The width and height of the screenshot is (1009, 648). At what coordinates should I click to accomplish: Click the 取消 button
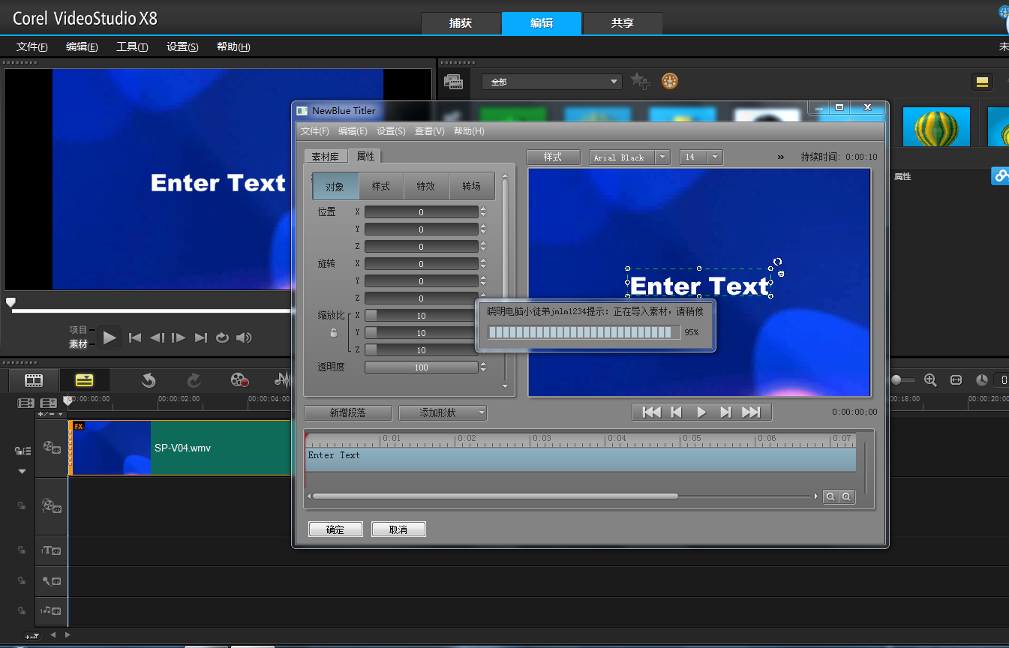[x=398, y=529]
